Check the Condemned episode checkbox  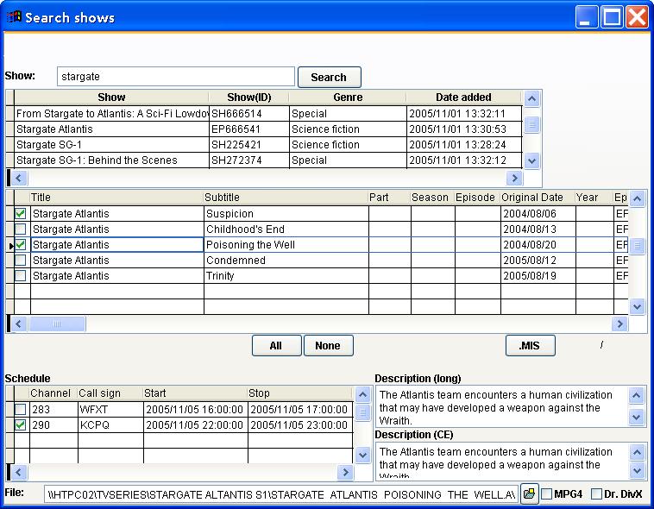[20, 261]
